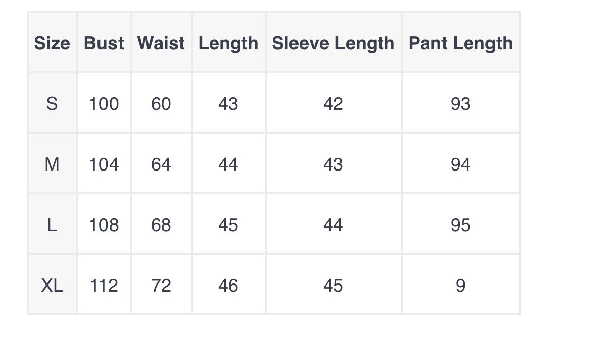Image resolution: width=591 pixels, height=341 pixels.
Task: Click the bust value 104 cell
Action: (104, 164)
